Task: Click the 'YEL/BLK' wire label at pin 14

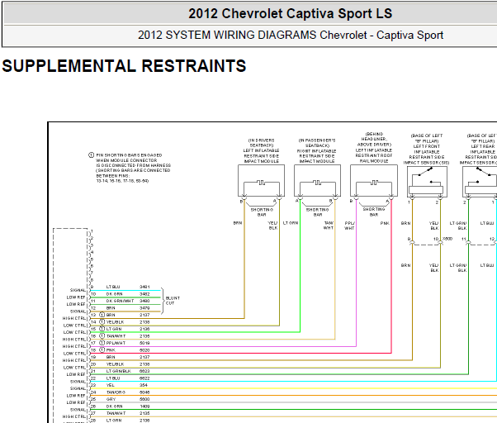Action: pyautogui.click(x=115, y=322)
